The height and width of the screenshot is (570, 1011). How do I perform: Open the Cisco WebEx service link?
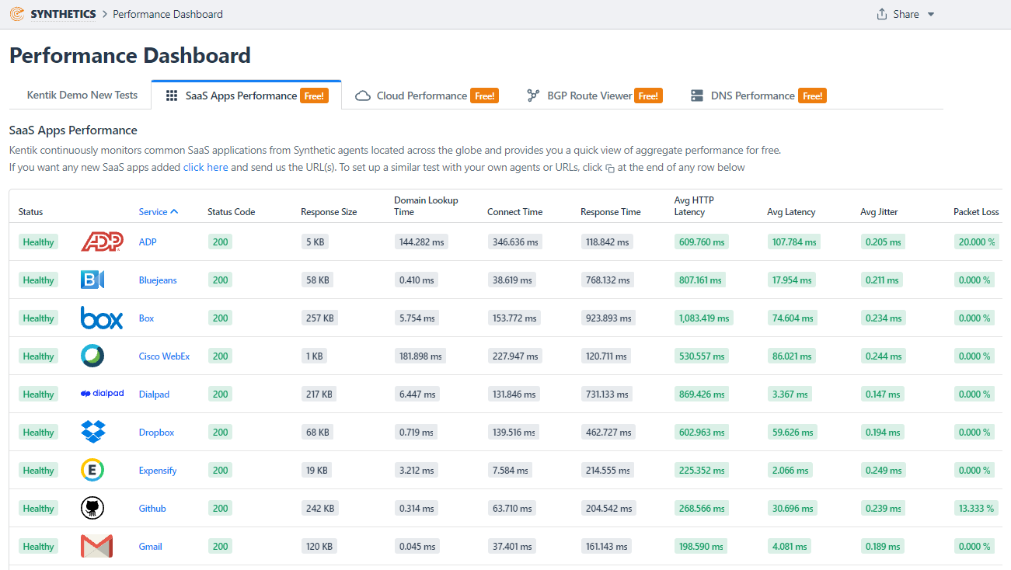point(164,356)
